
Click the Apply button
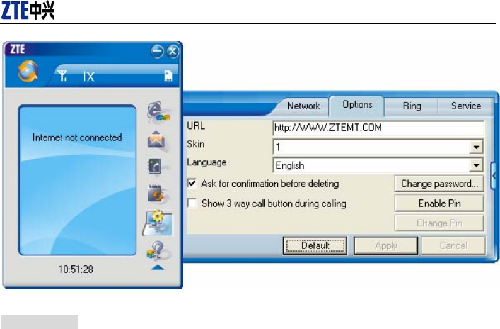386,245
